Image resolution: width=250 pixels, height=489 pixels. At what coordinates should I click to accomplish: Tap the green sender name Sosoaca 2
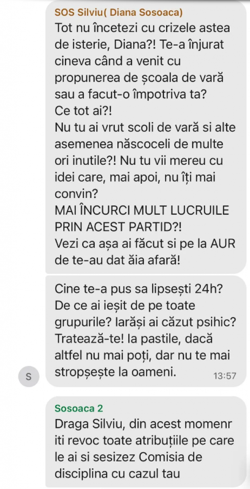[x=79, y=408]
